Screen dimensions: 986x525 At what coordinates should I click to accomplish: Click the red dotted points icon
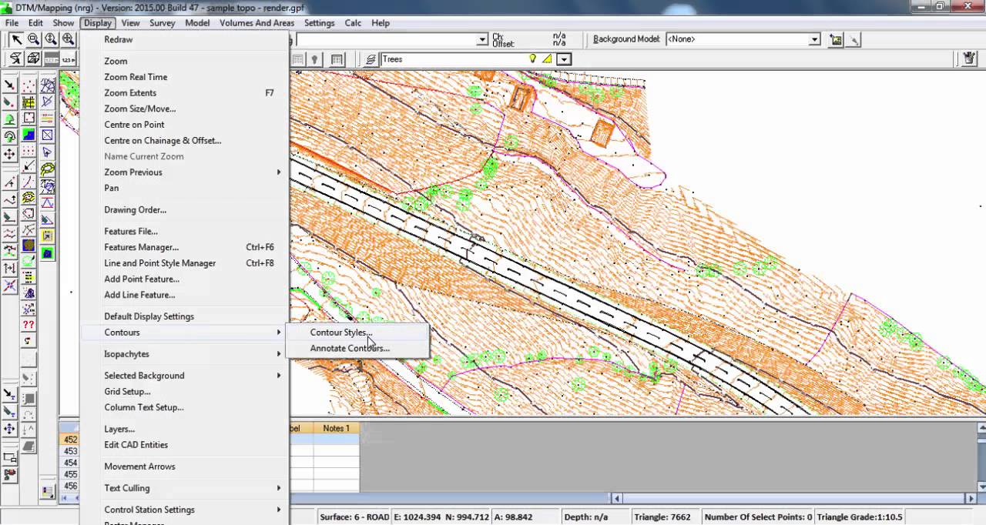tap(29, 85)
